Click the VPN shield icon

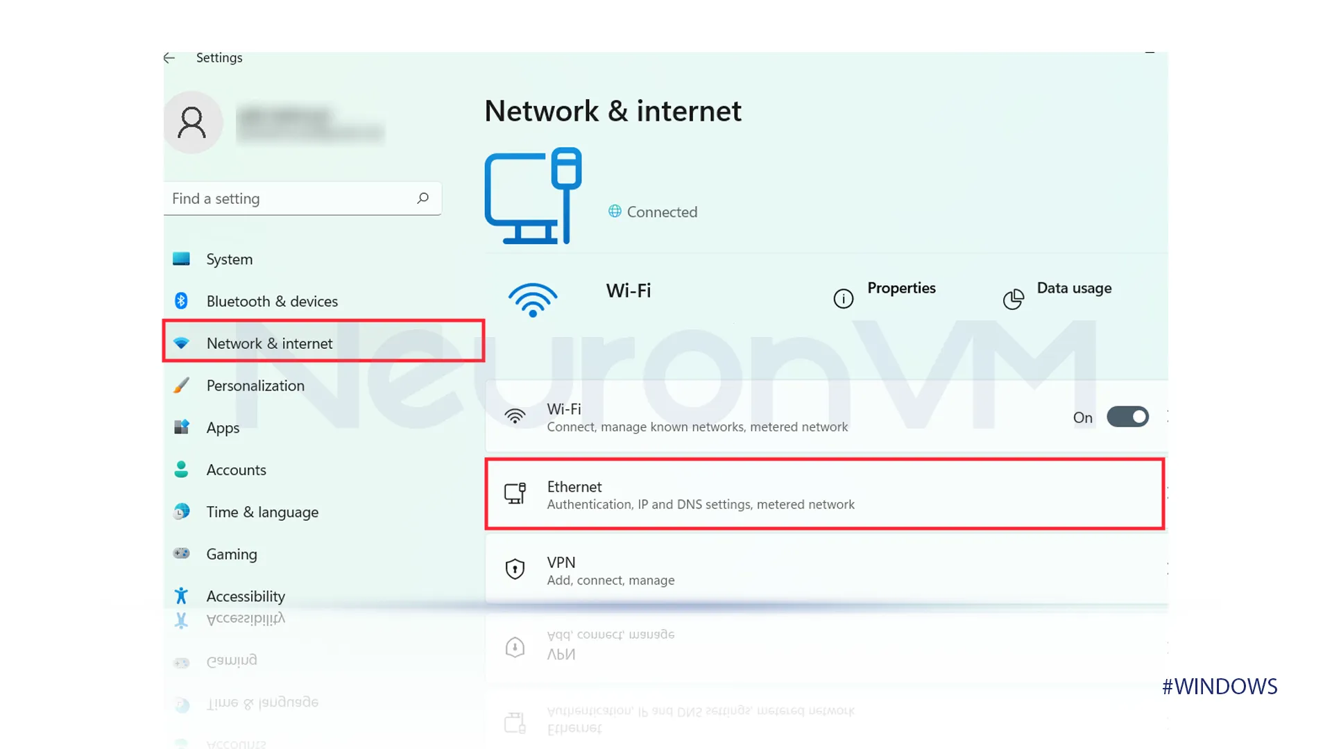(514, 569)
